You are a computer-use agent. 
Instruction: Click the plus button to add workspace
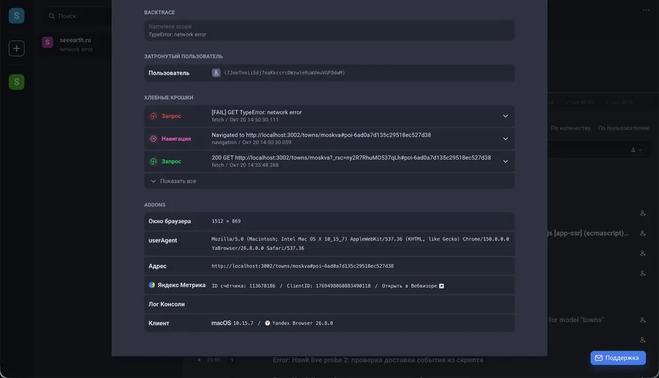(16, 48)
